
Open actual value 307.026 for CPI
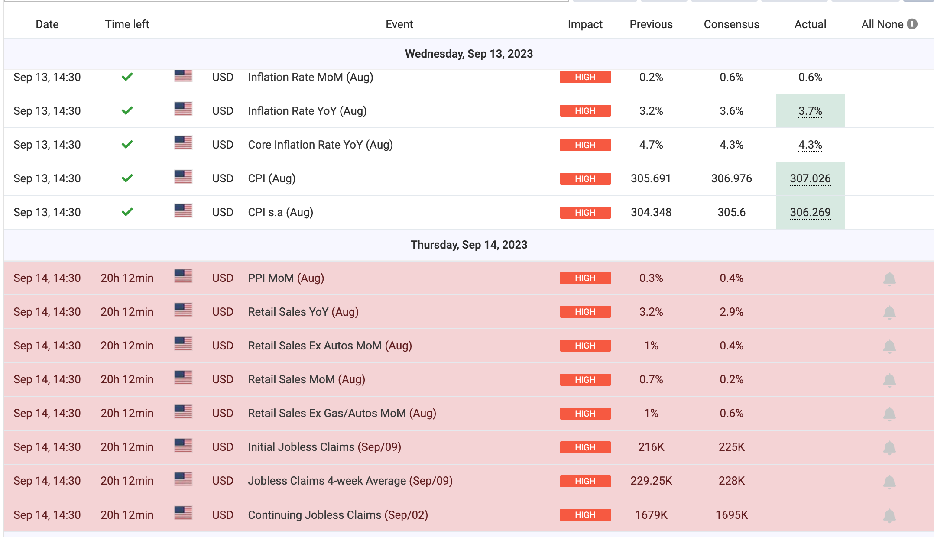tap(810, 179)
